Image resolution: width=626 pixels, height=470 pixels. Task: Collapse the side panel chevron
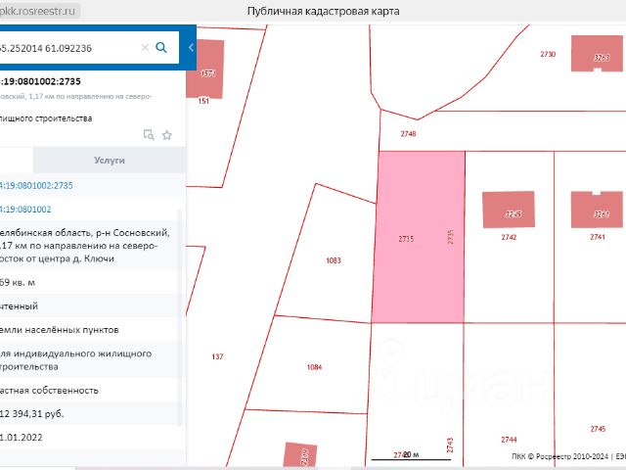pos(192,48)
